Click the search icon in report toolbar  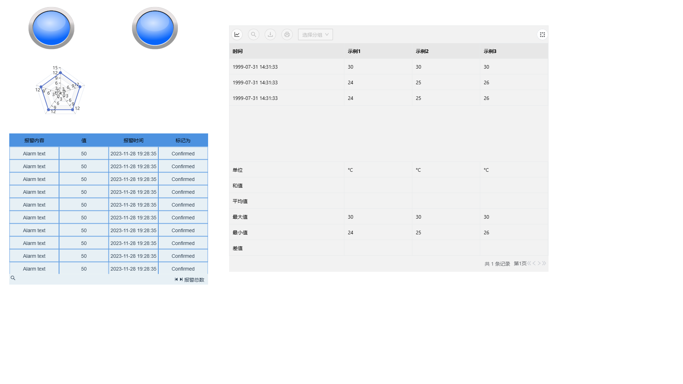(x=254, y=34)
